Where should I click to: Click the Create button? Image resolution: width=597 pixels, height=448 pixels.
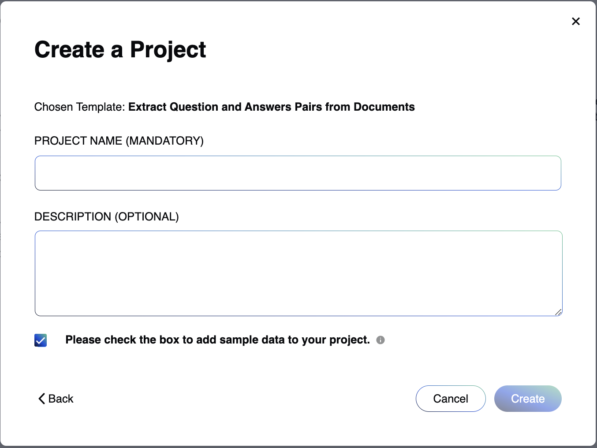pos(528,399)
